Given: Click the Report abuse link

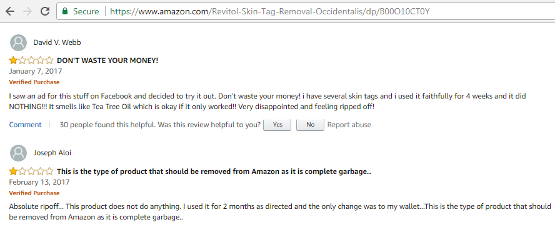Looking at the screenshot, I should [349, 125].
